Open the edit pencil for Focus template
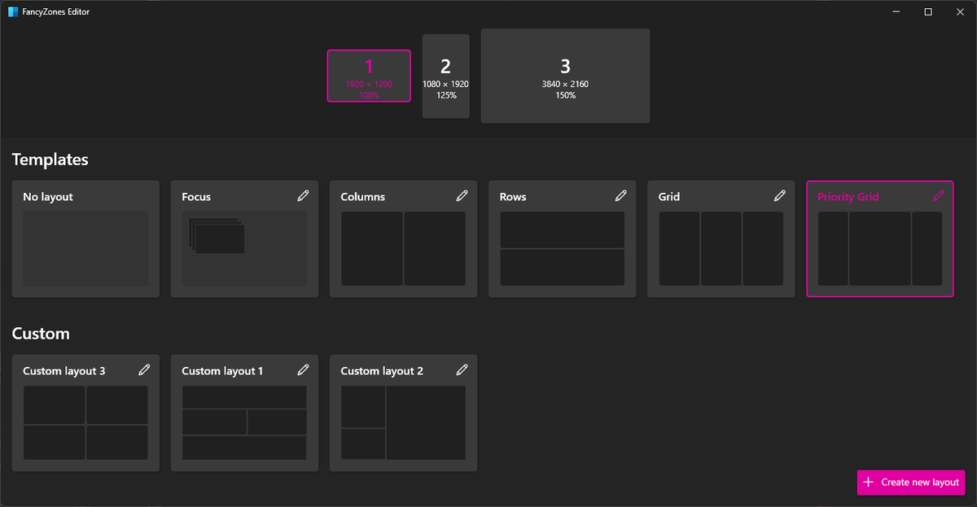977x507 pixels. 303,195
